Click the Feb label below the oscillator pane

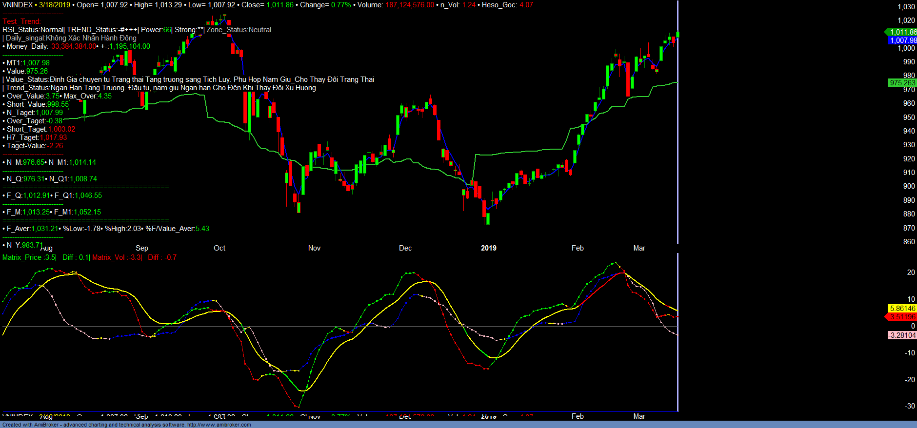coord(578,416)
